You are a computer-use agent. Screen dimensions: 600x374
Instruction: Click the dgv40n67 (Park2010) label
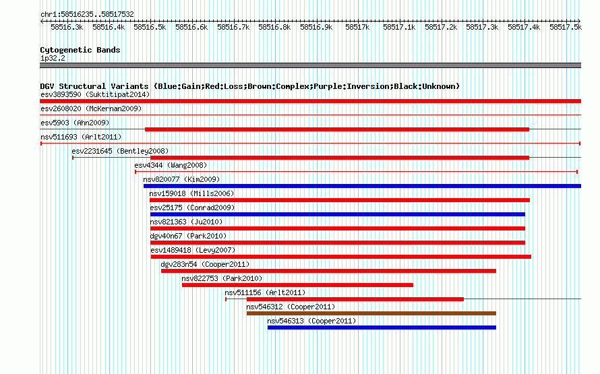click(x=188, y=236)
